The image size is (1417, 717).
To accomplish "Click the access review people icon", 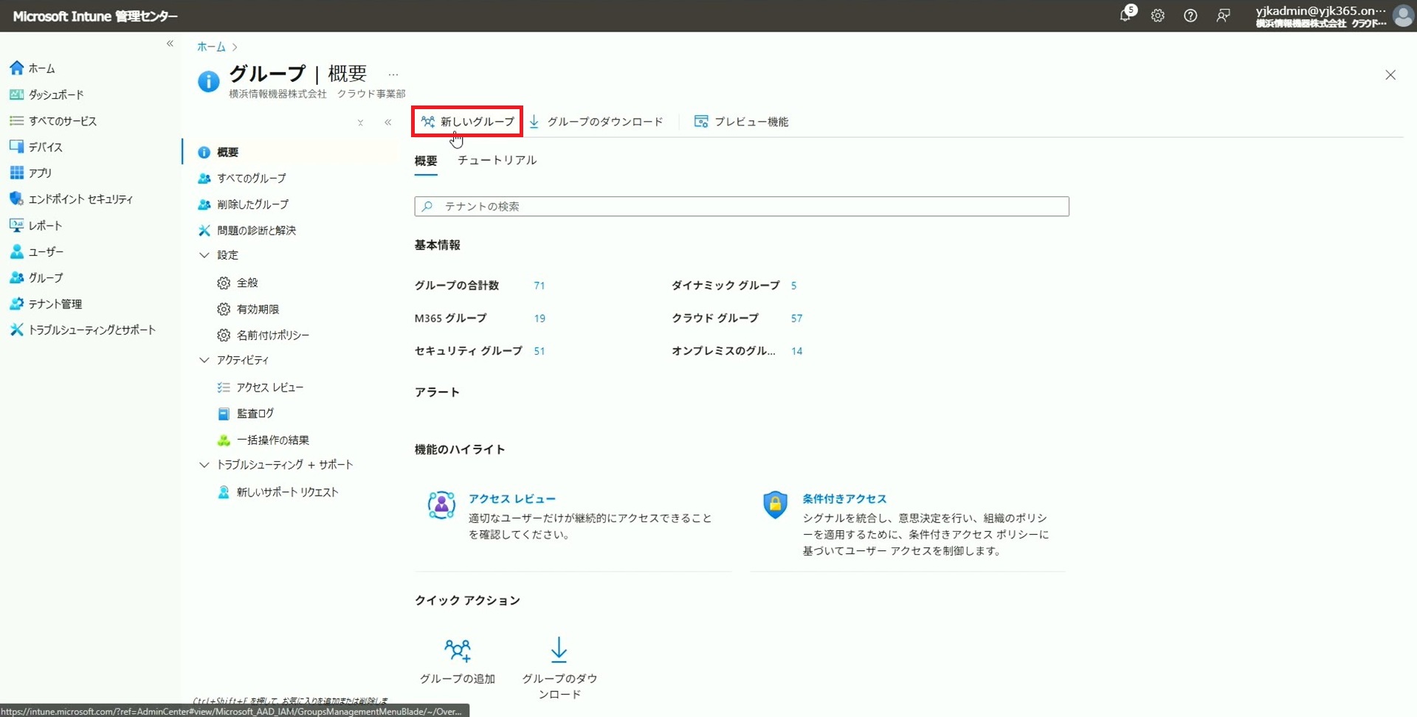I will tap(441, 505).
